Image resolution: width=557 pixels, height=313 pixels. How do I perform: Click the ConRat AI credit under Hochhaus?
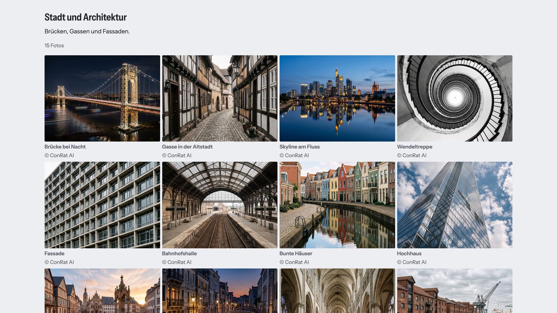tap(412, 262)
